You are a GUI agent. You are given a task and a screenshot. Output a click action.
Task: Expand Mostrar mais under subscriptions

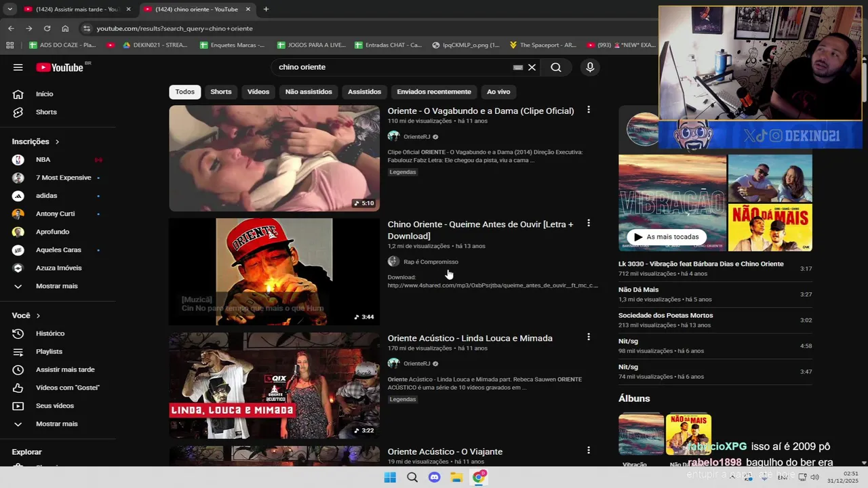pyautogui.click(x=58, y=286)
